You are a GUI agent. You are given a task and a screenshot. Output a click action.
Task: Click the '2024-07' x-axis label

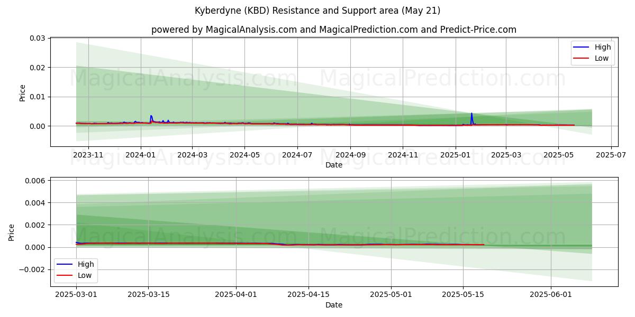(x=297, y=155)
